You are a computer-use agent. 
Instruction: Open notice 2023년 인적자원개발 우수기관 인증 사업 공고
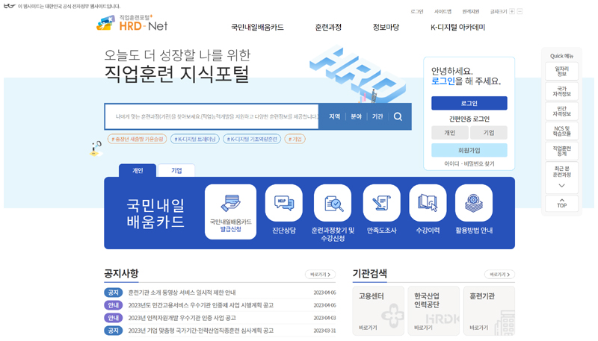pos(182,318)
